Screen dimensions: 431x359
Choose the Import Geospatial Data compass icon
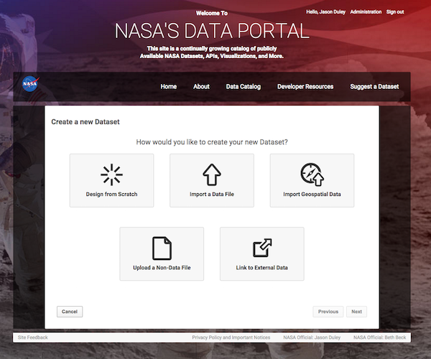tap(312, 174)
